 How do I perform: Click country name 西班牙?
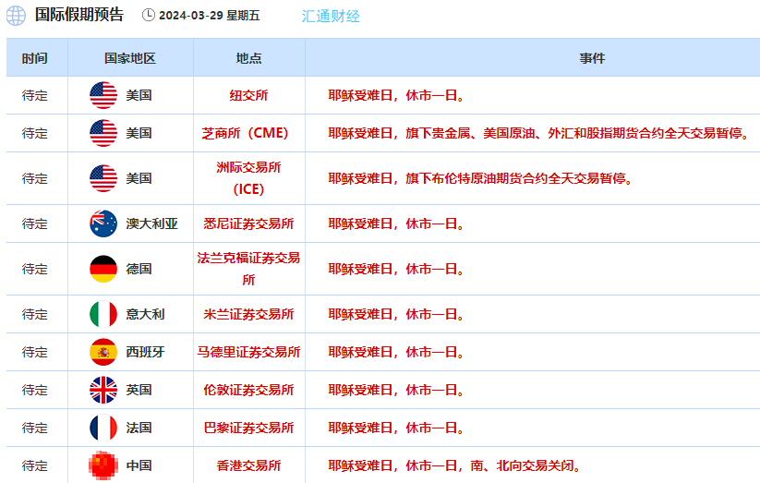[145, 352]
